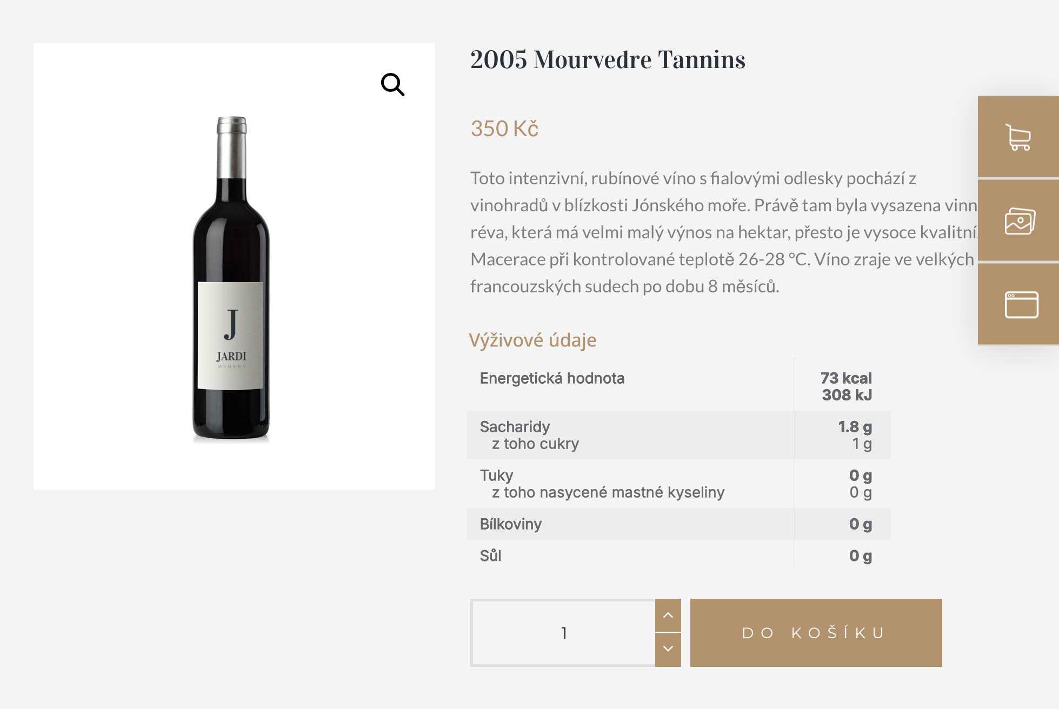Click the Výživové údaje heading
Viewport: 1059px width, 709px height.
coord(532,340)
